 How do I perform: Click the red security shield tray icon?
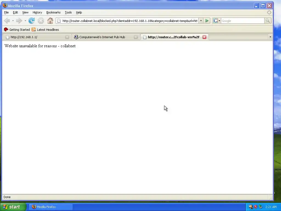tap(255, 207)
